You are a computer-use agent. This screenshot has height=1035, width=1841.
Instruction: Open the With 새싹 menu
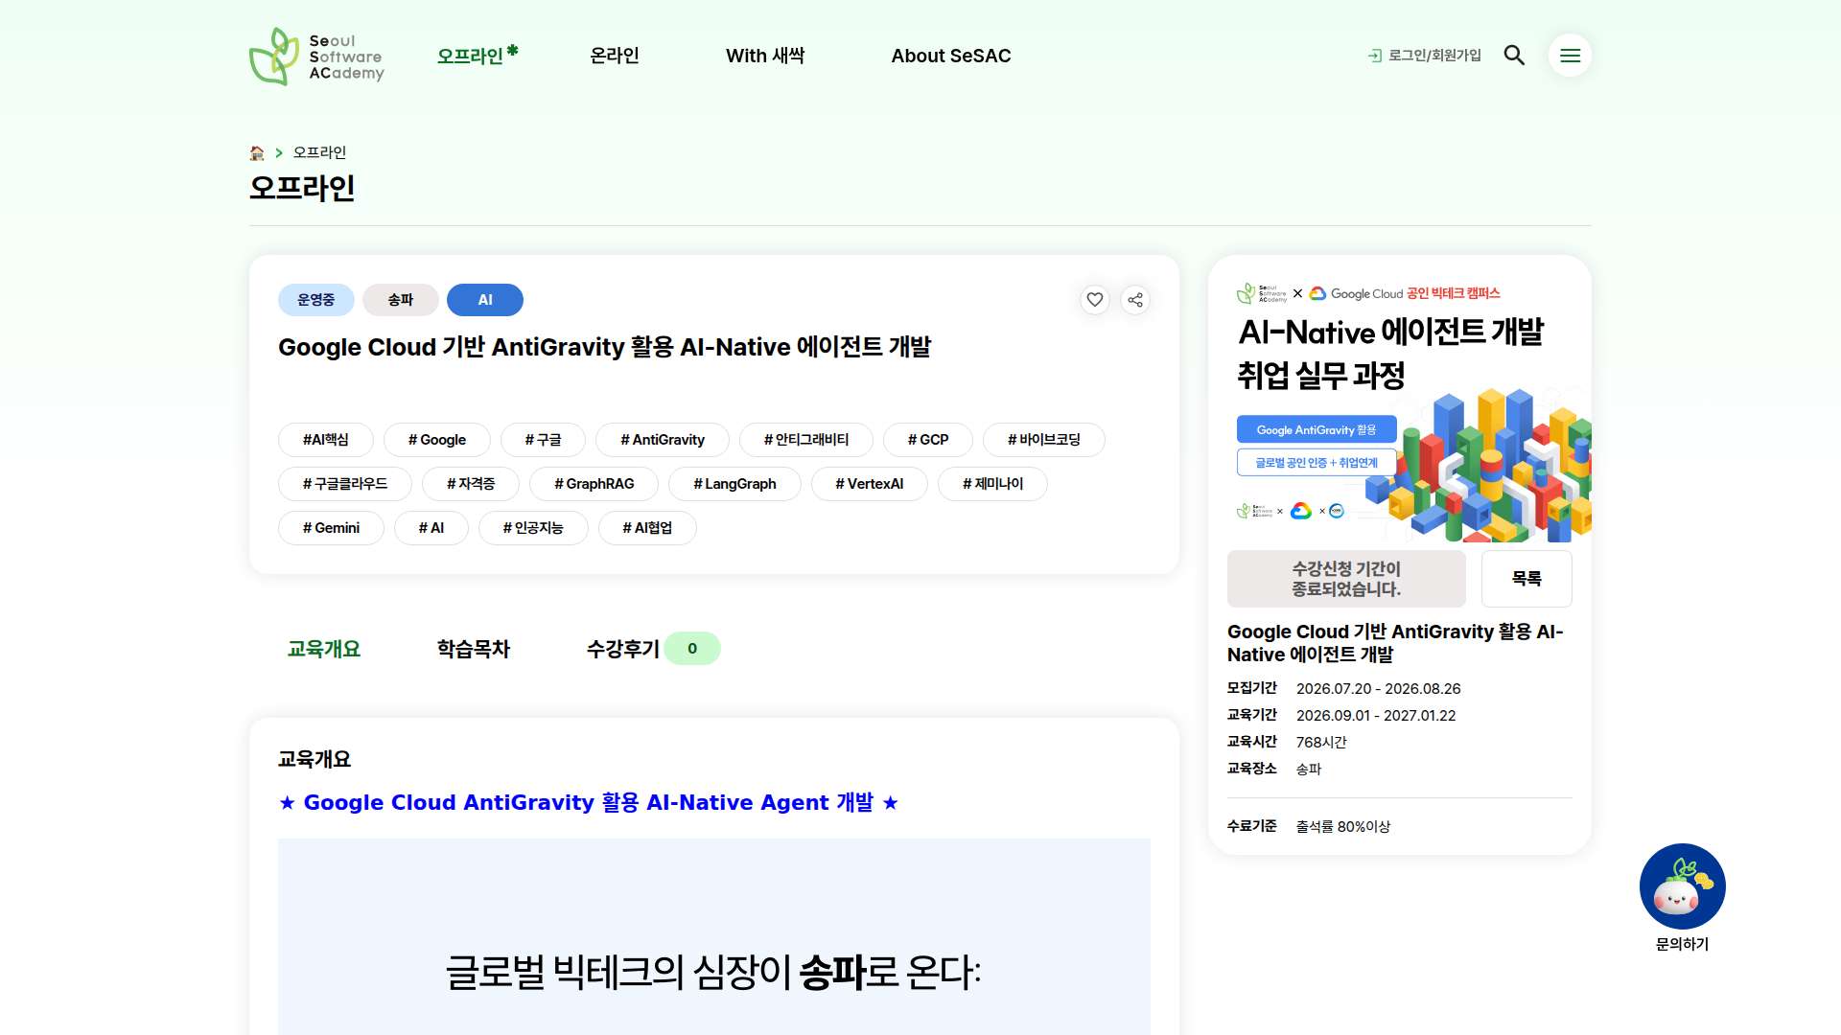click(x=765, y=56)
